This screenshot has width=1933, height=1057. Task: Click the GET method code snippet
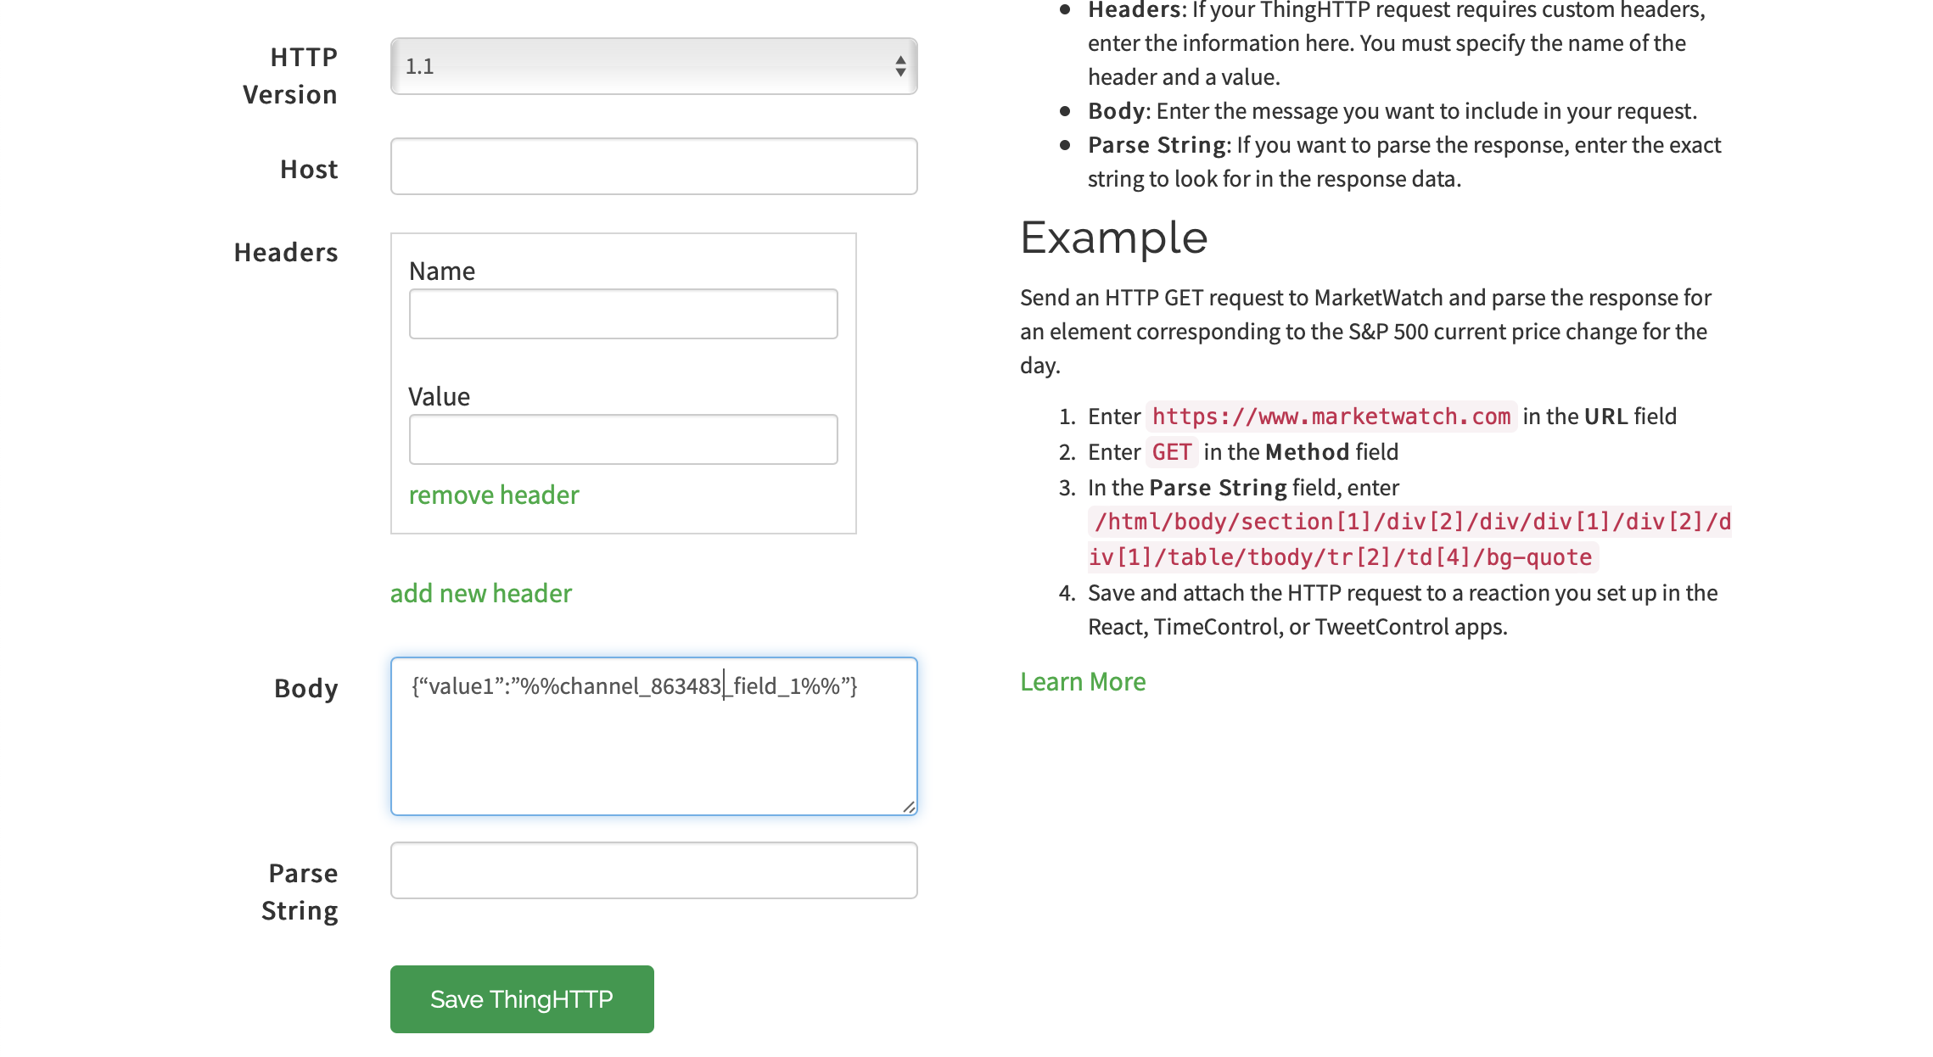click(1171, 452)
